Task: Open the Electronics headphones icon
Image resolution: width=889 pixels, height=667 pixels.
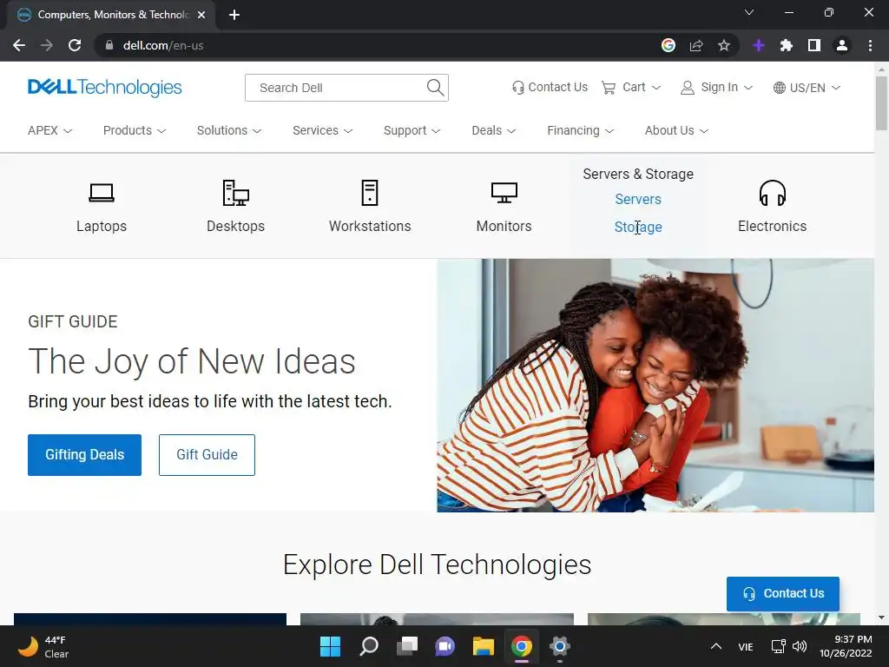Action: (x=772, y=193)
